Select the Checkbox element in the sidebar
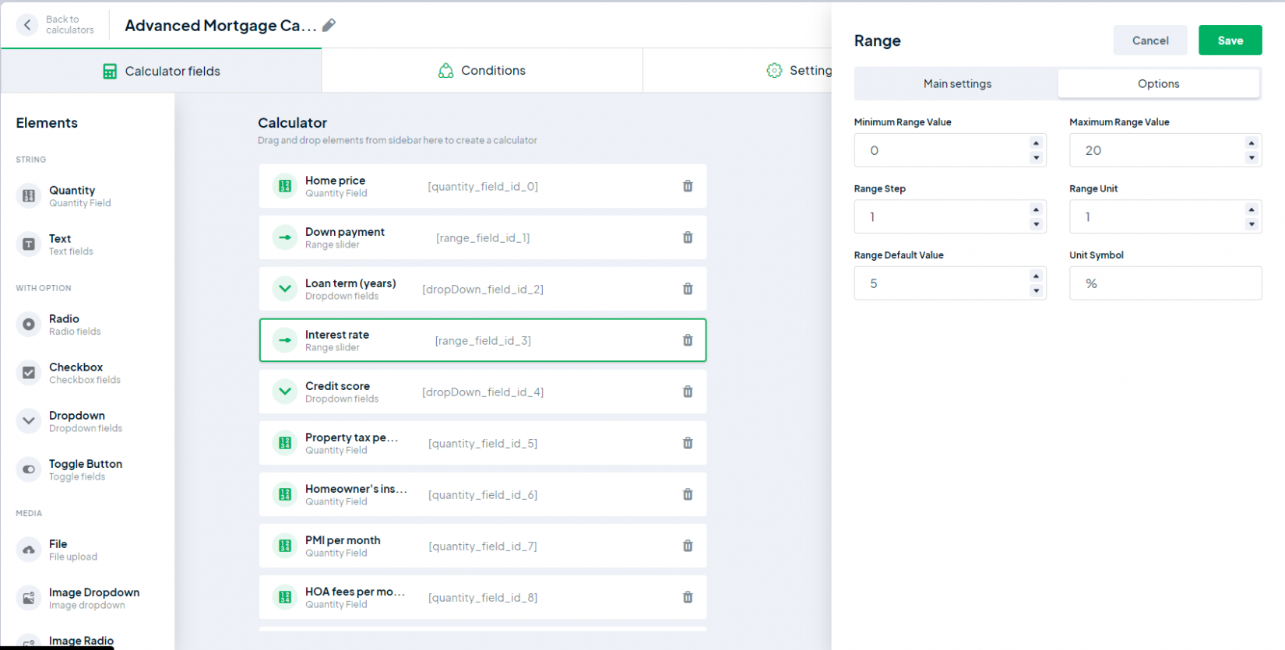The image size is (1285, 650). [x=76, y=373]
